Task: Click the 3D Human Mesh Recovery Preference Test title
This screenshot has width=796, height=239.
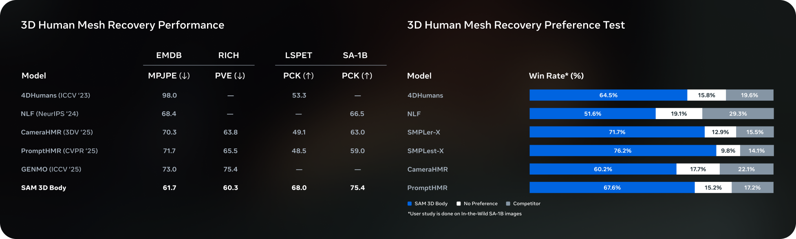Action: pyautogui.click(x=516, y=25)
